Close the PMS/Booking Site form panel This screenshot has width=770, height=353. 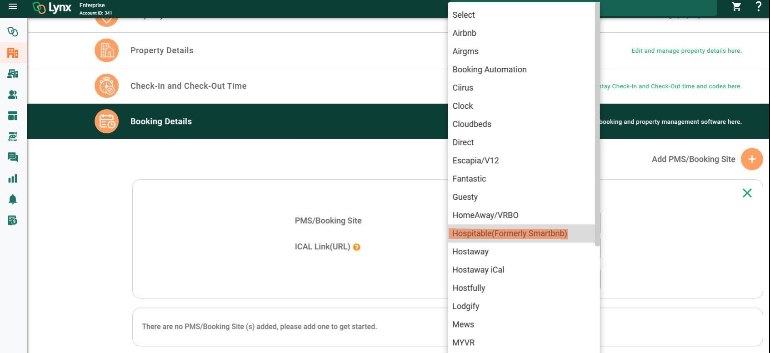click(747, 193)
